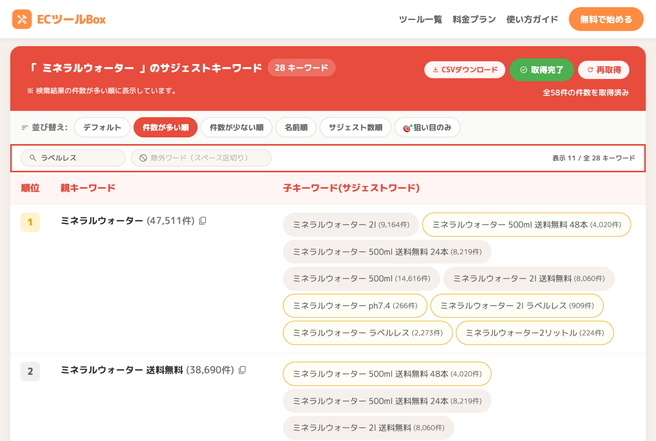The image size is (656, 441).
Task: Click the parent keyword ミネラルウォーター (47,511件)
Action: click(128, 221)
